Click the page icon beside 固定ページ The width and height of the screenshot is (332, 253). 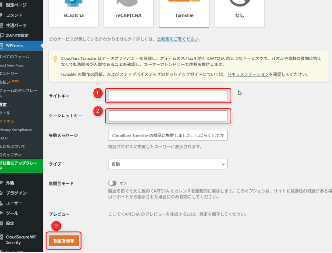1,5
